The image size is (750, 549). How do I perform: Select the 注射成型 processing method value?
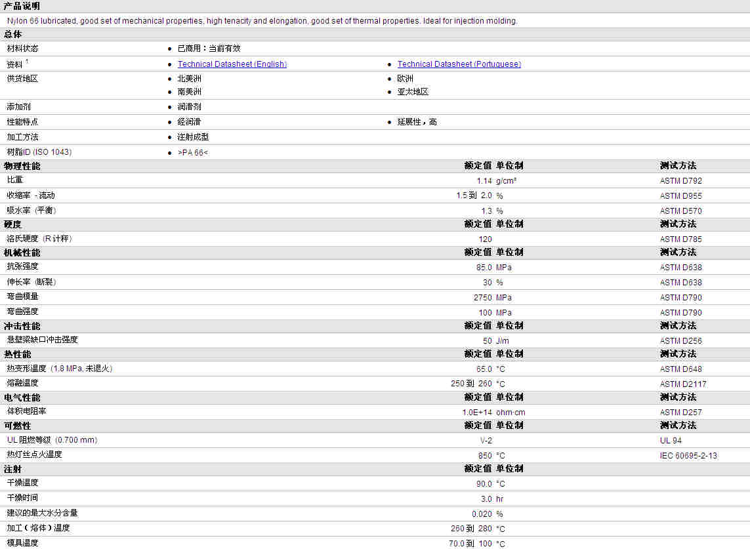[193, 137]
